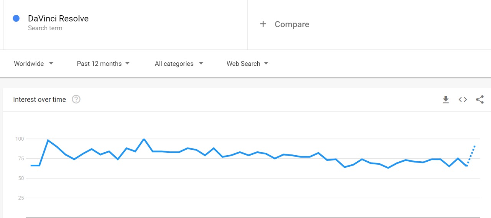Expand the Past 12 months time range
Viewport: 491px width, 218px height.
(x=103, y=64)
